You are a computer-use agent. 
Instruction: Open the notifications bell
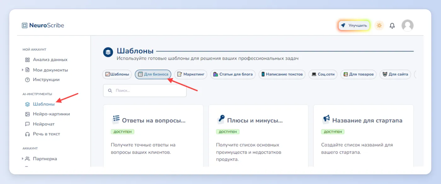(x=392, y=26)
